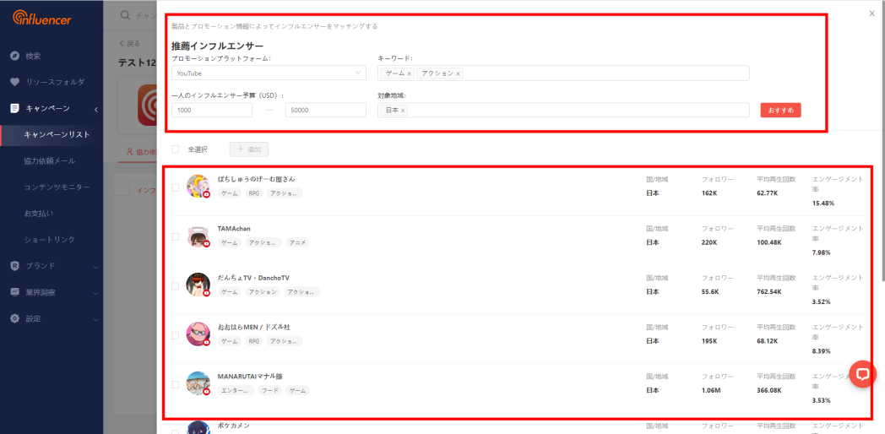Select the ぱちしゅうのげーむ屋さん row checkbox
Image resolution: width=885 pixels, height=434 pixels.
(x=175, y=187)
